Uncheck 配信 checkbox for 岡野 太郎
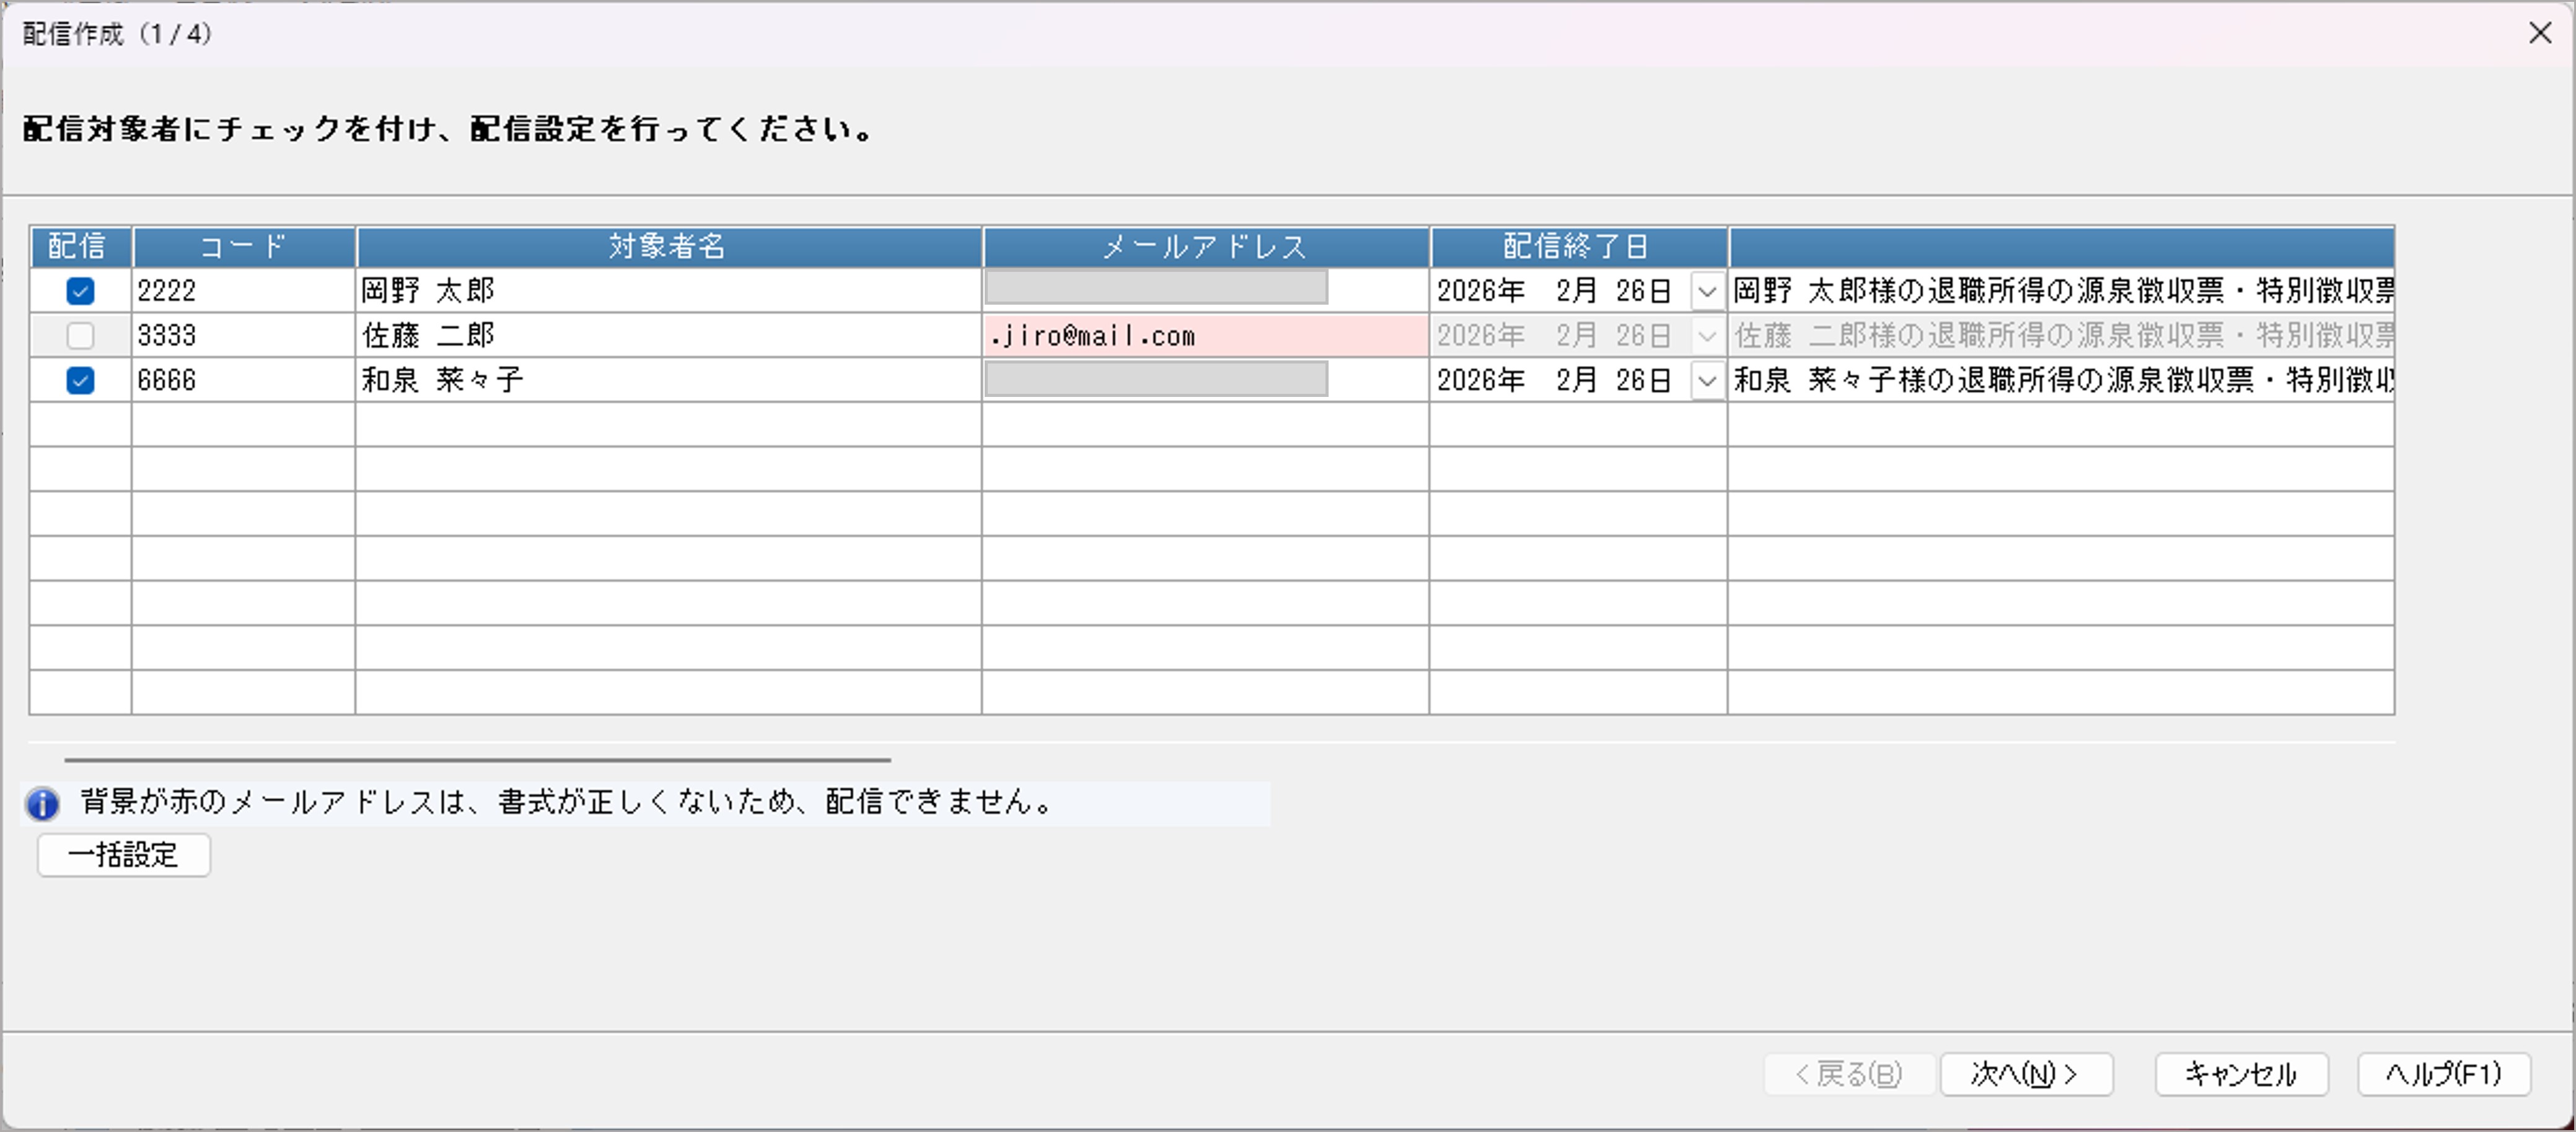 (80, 291)
